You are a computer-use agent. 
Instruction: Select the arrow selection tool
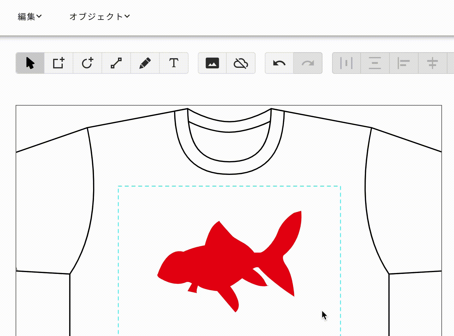click(x=30, y=63)
